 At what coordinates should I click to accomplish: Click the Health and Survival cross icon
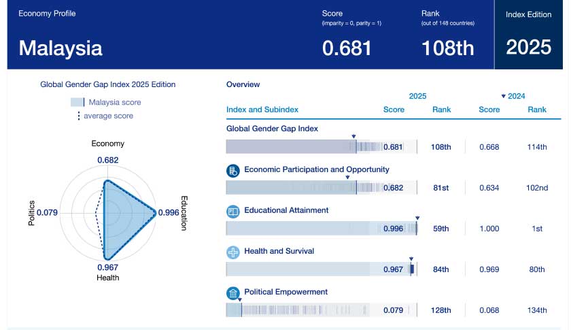point(233,252)
